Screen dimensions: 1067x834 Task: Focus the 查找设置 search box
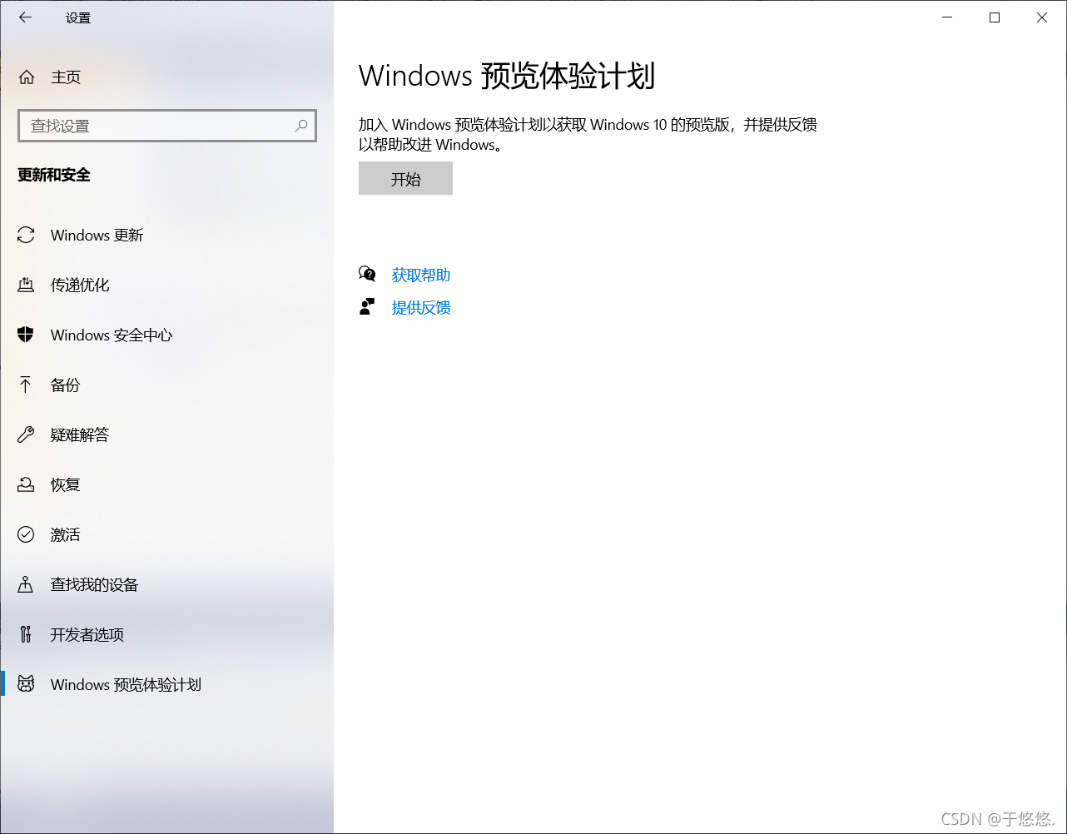click(x=167, y=126)
